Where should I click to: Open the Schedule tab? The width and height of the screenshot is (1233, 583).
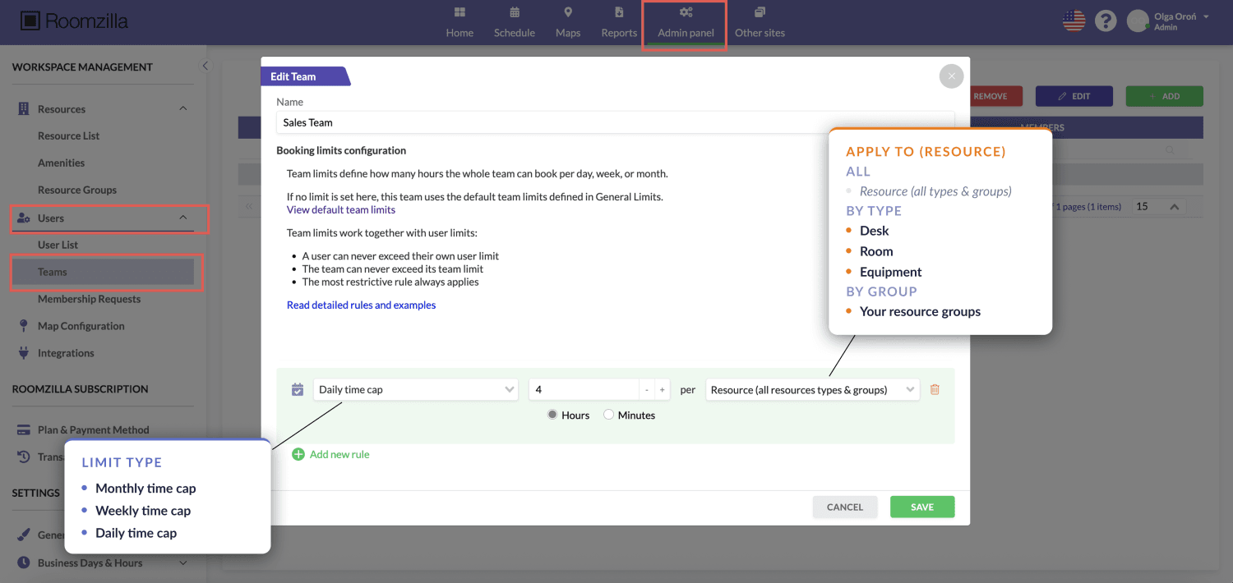point(515,22)
